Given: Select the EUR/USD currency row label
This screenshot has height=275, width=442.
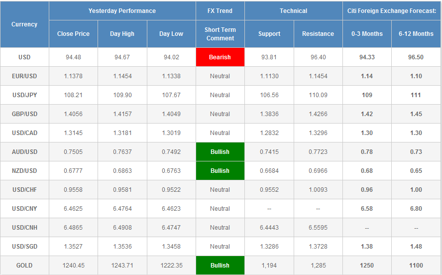Looking at the screenshot, I should tap(24, 76).
